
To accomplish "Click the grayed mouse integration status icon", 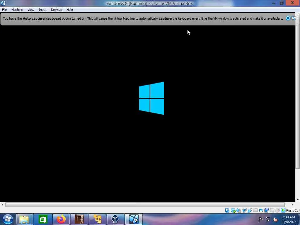I will pyautogui.click(x=278, y=210).
